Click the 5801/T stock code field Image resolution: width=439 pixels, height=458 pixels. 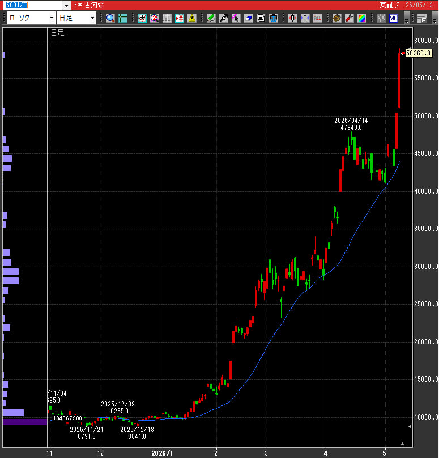[x=33, y=5]
